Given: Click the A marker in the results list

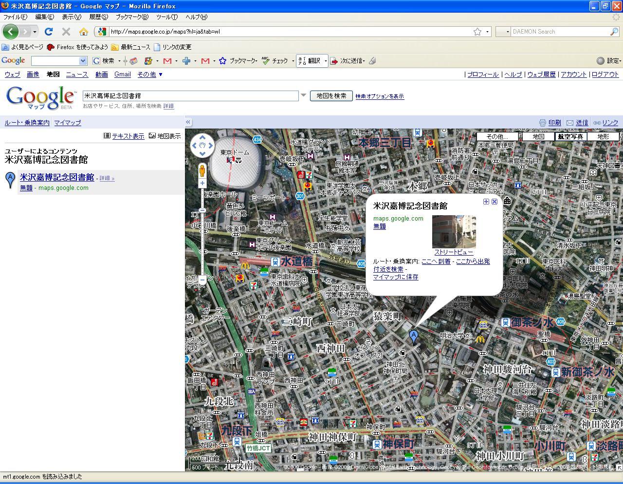Looking at the screenshot, I should pos(10,180).
